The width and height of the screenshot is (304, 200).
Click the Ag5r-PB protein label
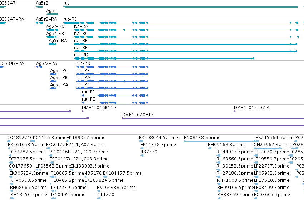[59, 78]
